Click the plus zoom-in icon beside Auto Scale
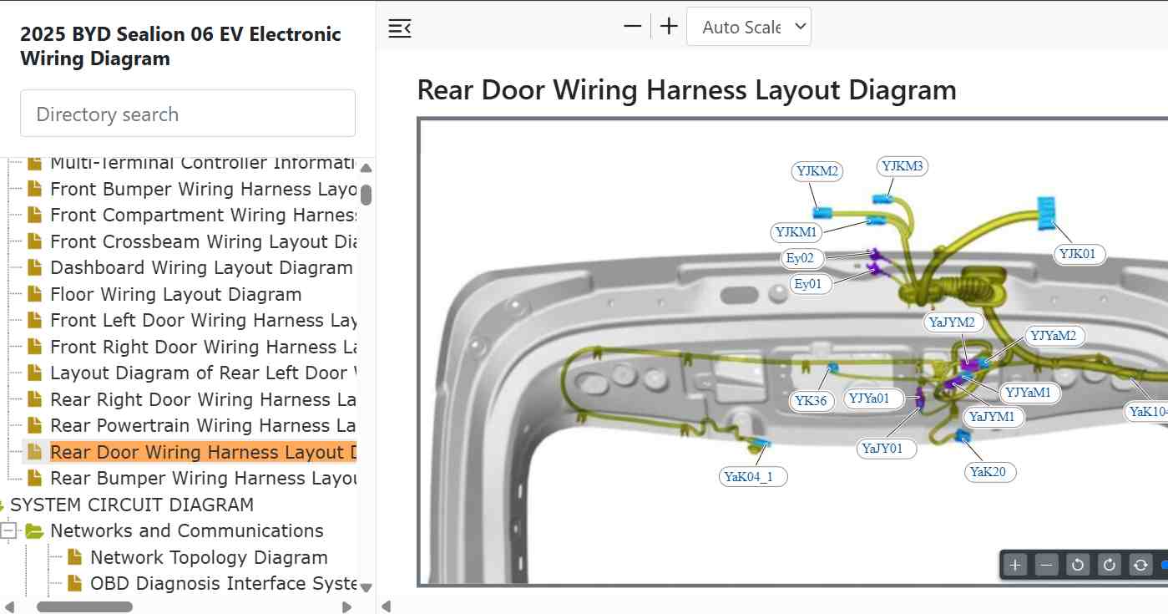 tap(669, 27)
